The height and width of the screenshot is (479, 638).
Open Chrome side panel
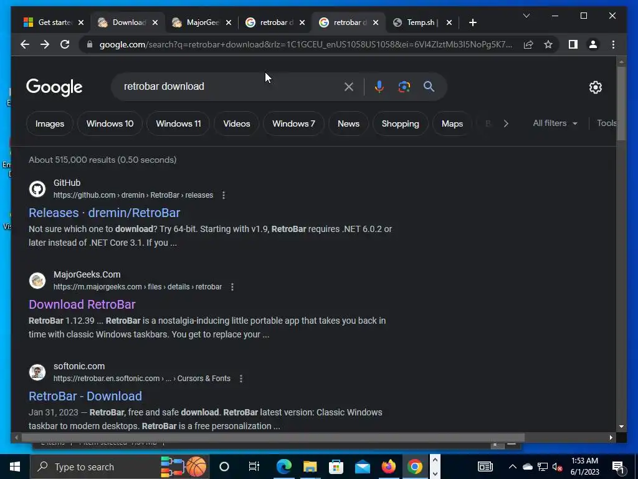point(573,44)
